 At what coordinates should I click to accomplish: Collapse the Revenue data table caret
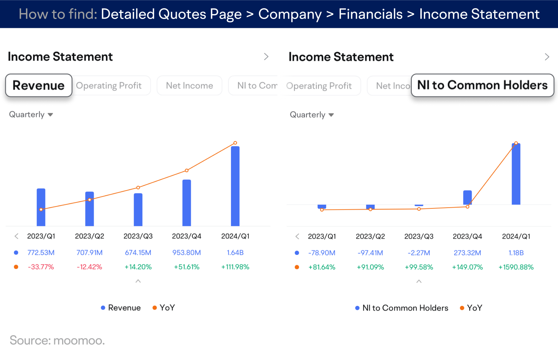click(x=138, y=281)
